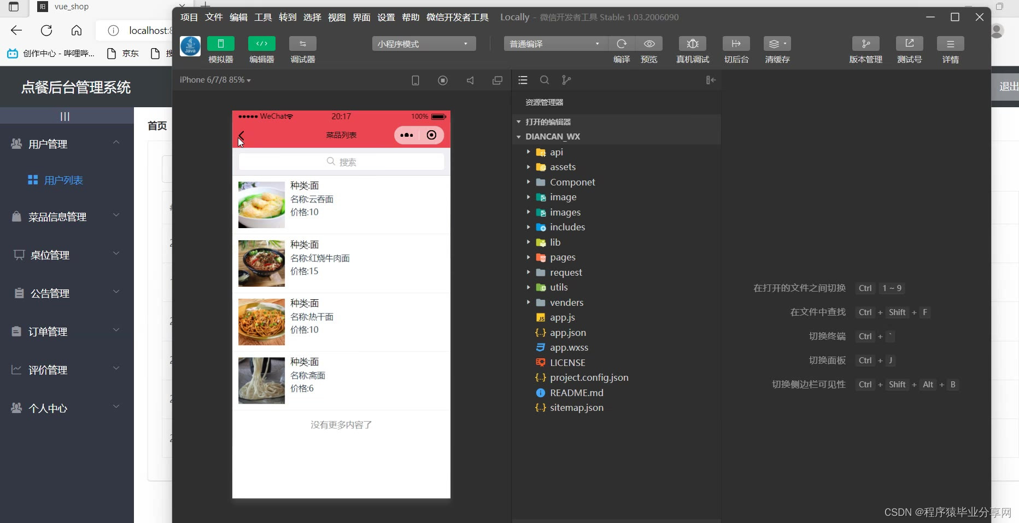Viewport: 1019px width, 523px height.
Task: Open the 视图 menu
Action: 337,17
